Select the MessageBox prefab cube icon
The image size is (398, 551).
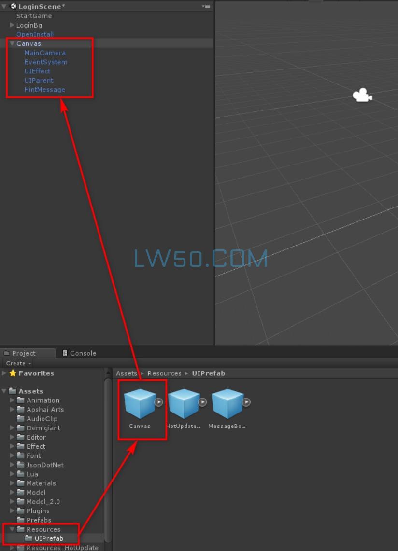[227, 404]
